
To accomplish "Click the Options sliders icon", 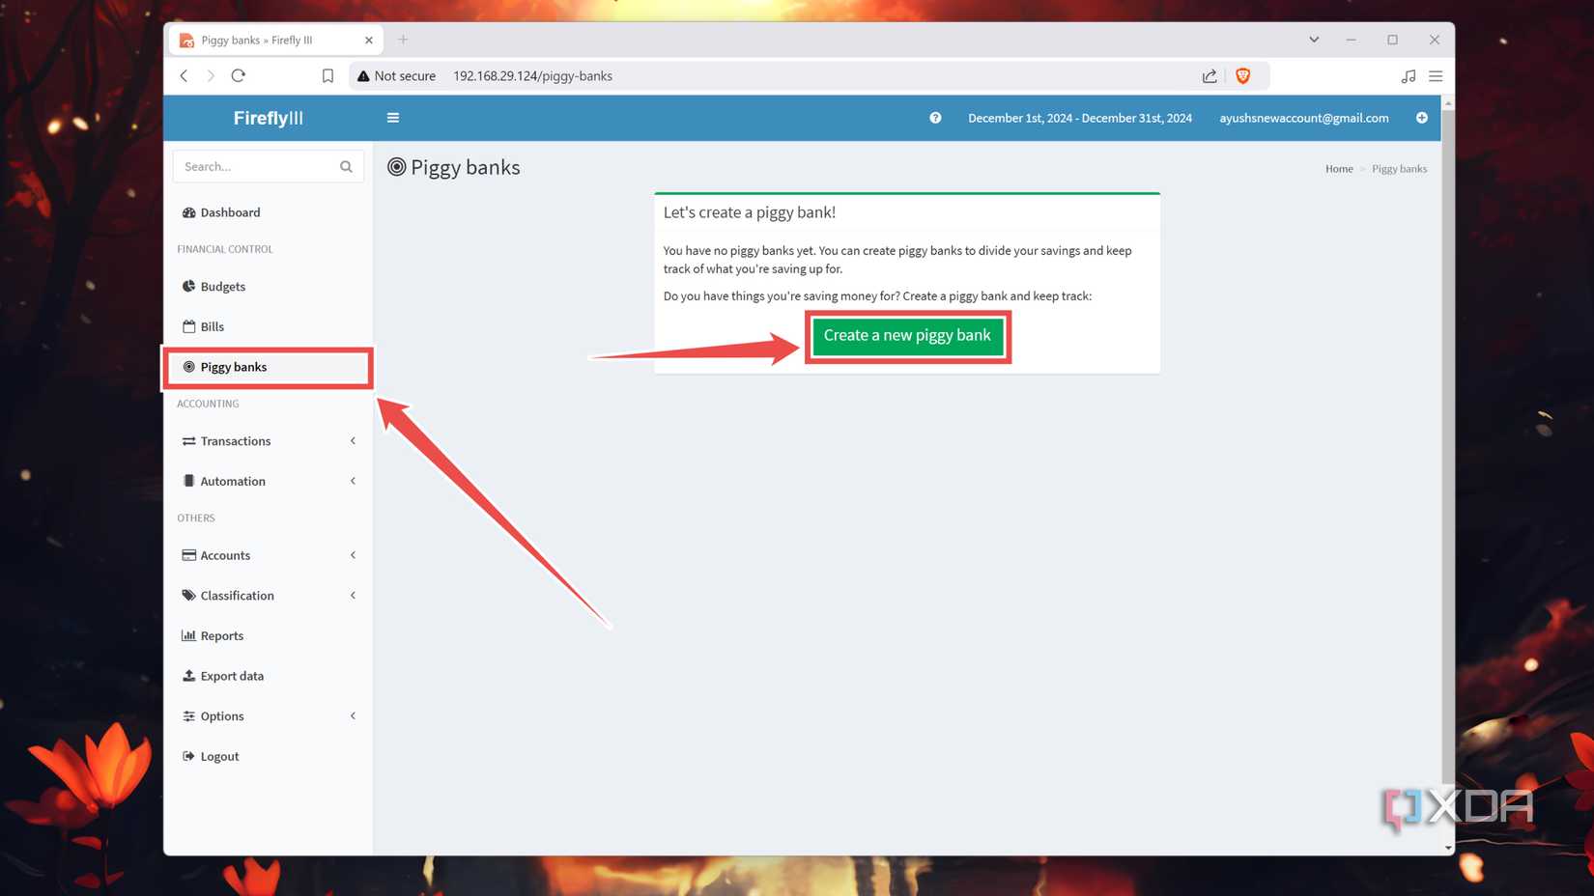I will [x=189, y=716].
